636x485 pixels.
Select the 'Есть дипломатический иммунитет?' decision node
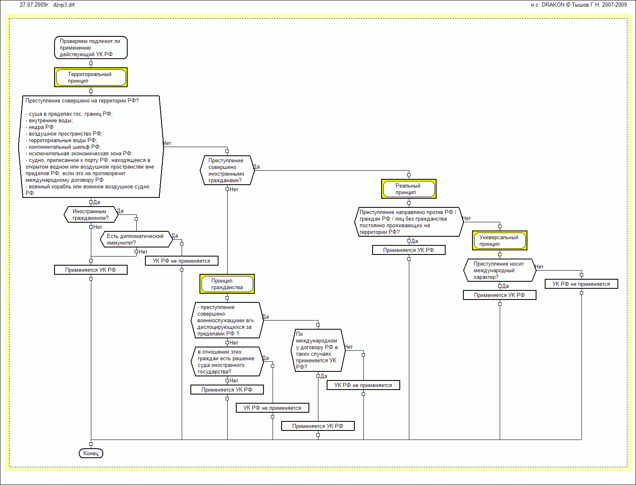pyautogui.click(x=136, y=240)
